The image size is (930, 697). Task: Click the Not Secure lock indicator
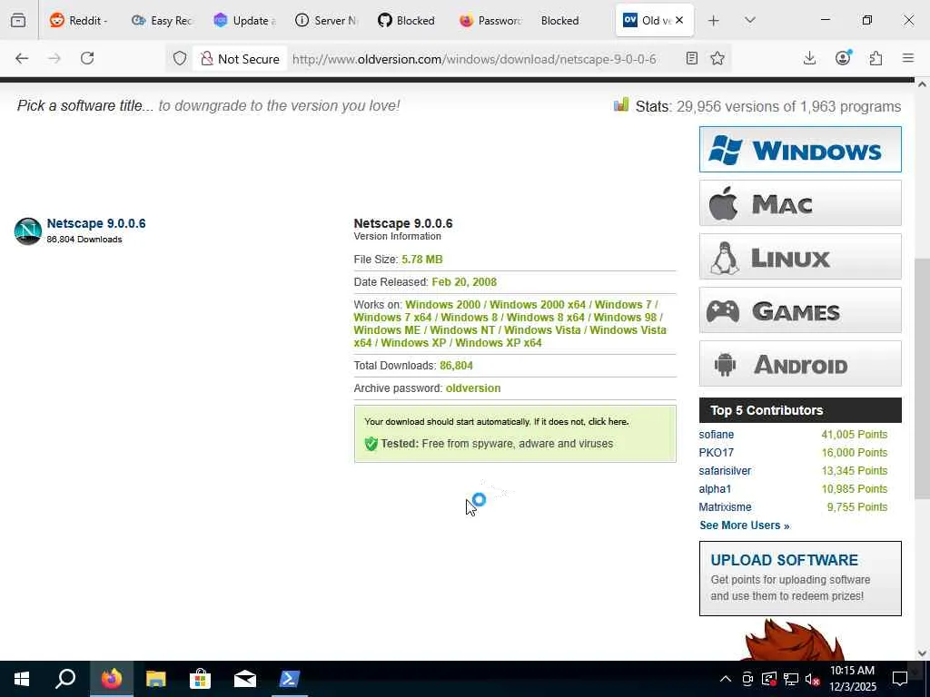click(x=240, y=59)
